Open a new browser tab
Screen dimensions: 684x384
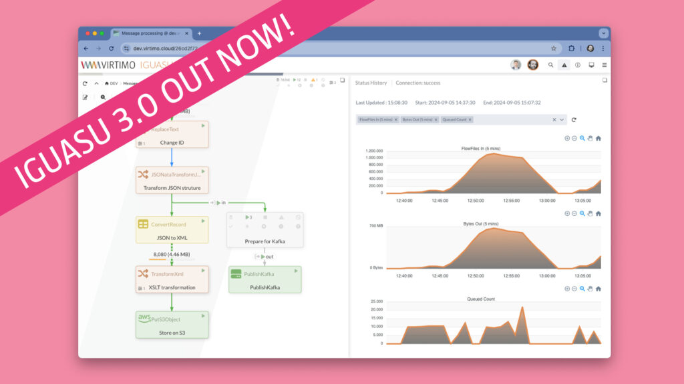(199, 33)
